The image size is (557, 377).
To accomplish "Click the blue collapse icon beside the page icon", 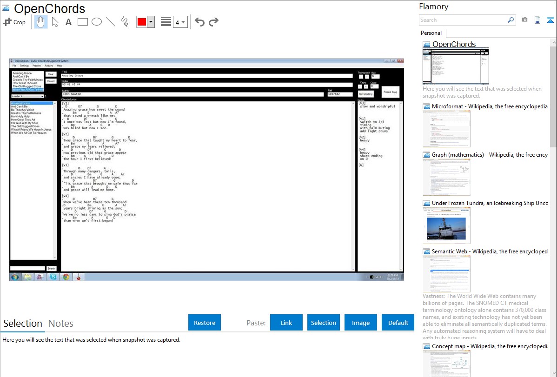I will tap(550, 20).
